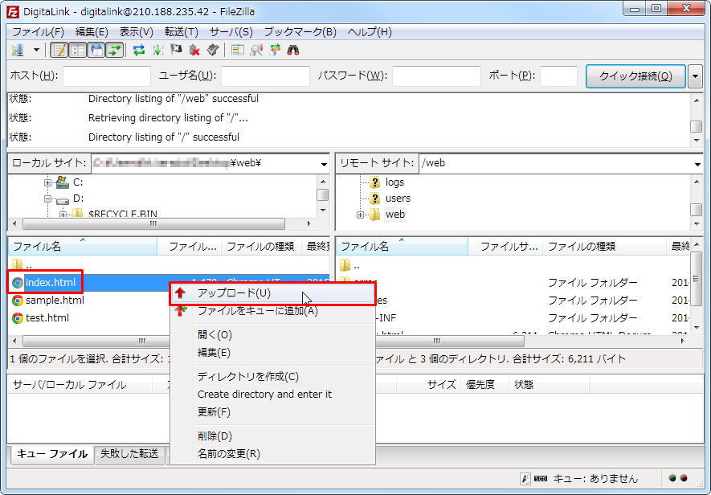Choose 開く(O) in the context menu
This screenshot has width=711, height=495.
pyautogui.click(x=272, y=335)
